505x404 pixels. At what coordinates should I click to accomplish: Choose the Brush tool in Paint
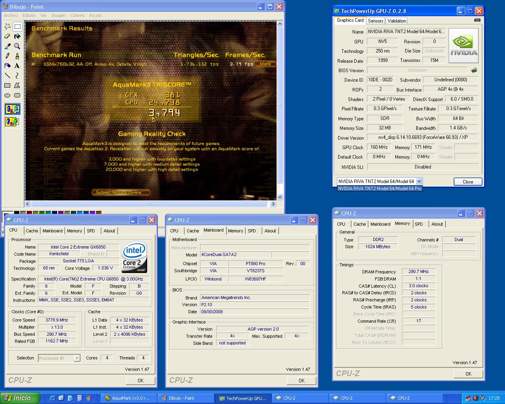pyautogui.click(x=17, y=56)
